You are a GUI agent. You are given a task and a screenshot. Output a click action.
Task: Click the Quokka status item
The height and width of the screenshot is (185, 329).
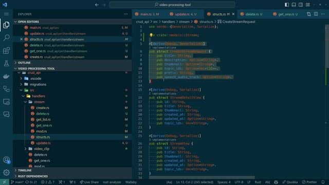[290, 182]
